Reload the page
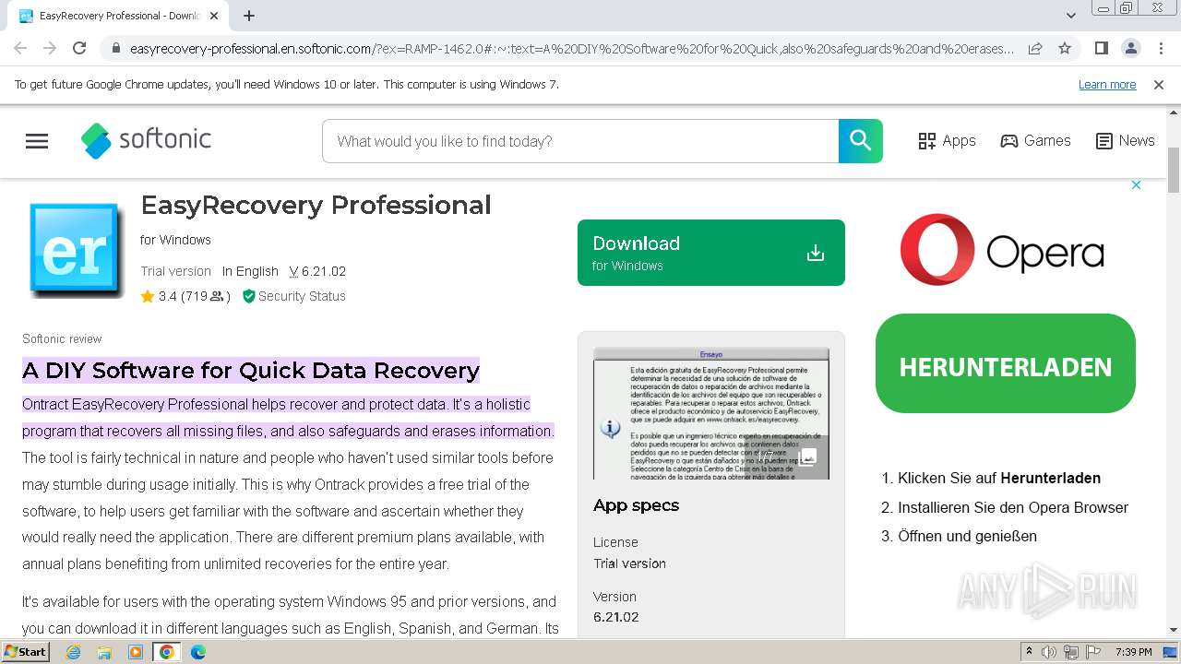1181x664 pixels. point(79,48)
